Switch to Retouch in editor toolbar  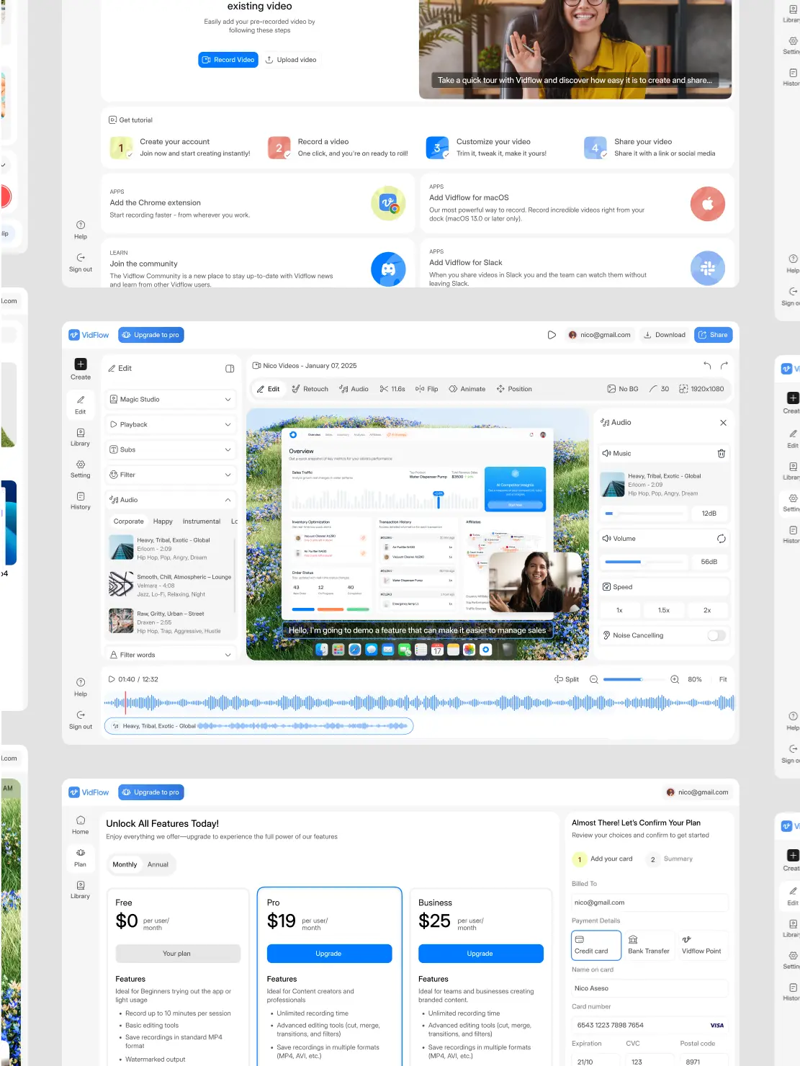coord(310,389)
